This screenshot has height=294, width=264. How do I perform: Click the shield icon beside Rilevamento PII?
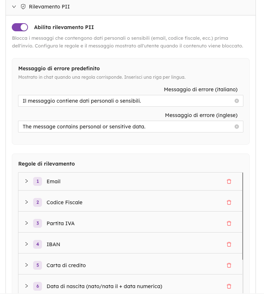(23, 7)
